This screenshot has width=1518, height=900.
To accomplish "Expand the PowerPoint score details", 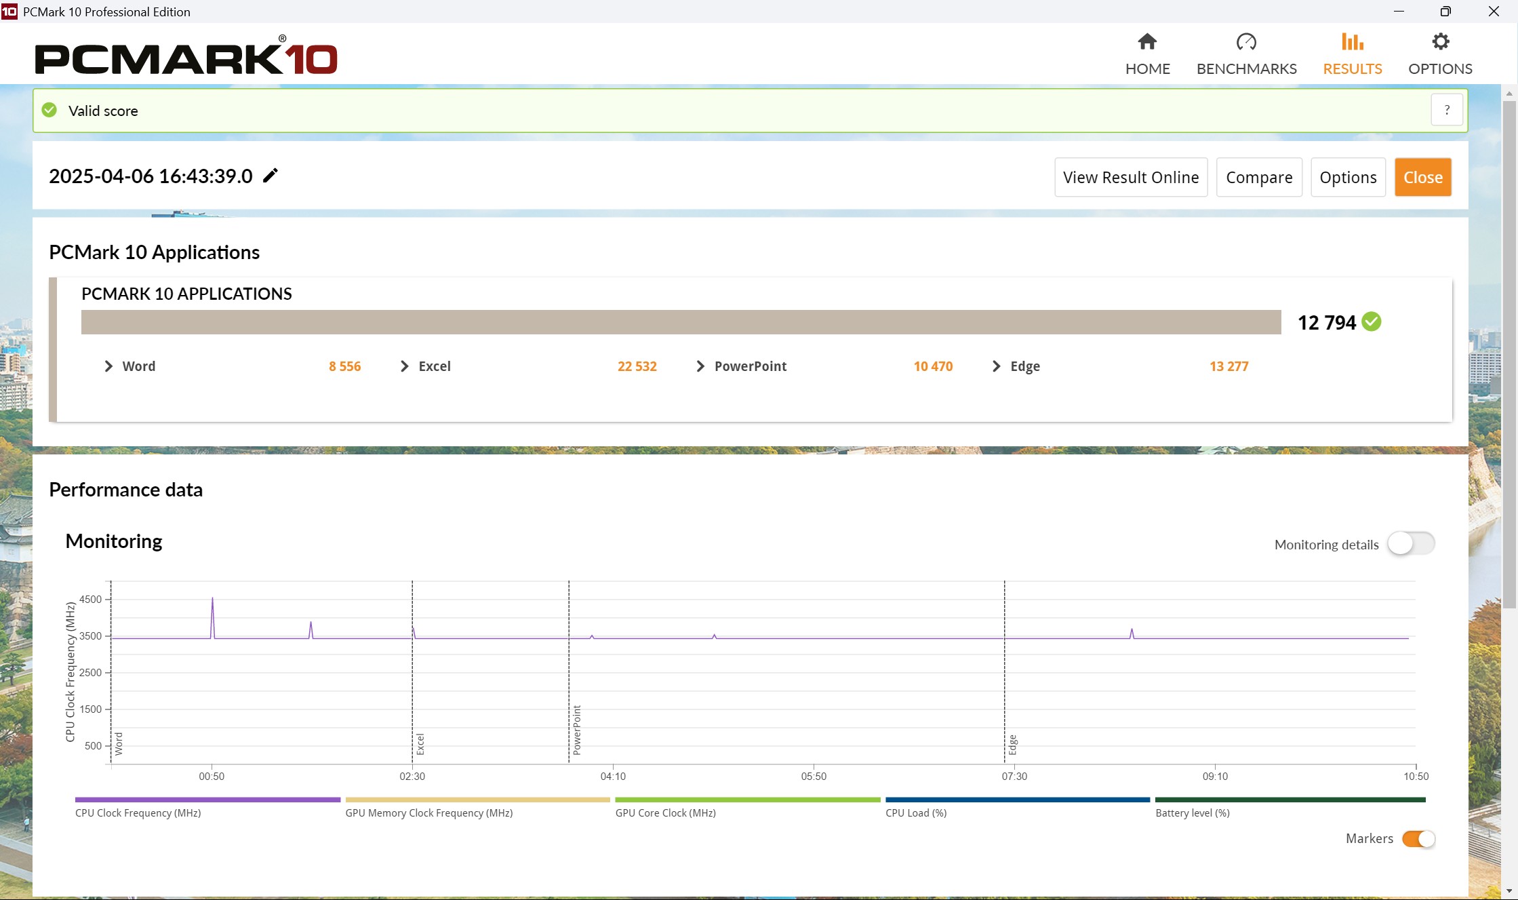I will click(x=700, y=366).
